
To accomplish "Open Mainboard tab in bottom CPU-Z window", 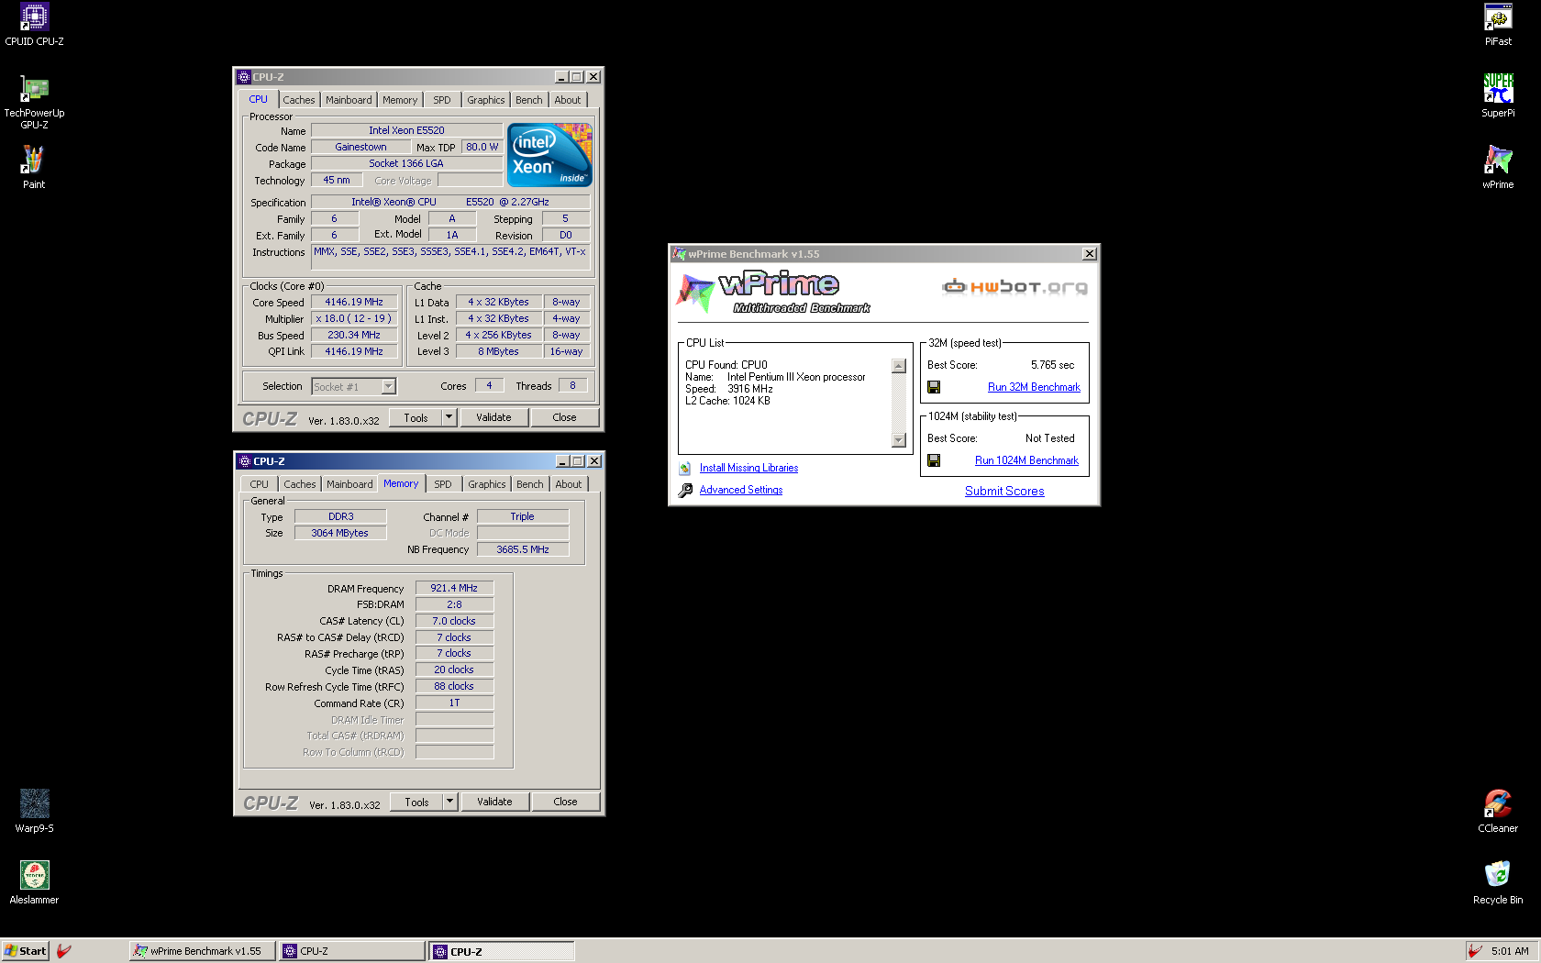I will [x=349, y=484].
